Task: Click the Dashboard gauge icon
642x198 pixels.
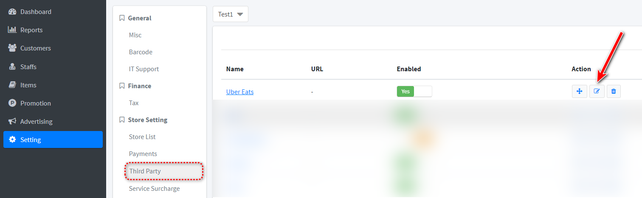Action: coord(12,12)
